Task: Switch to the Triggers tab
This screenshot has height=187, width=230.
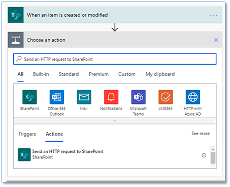Action: (x=27, y=134)
